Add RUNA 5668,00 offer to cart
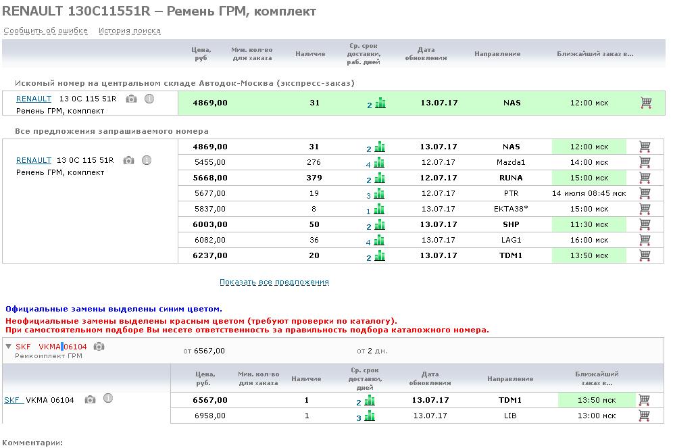673x448 pixels. [644, 178]
